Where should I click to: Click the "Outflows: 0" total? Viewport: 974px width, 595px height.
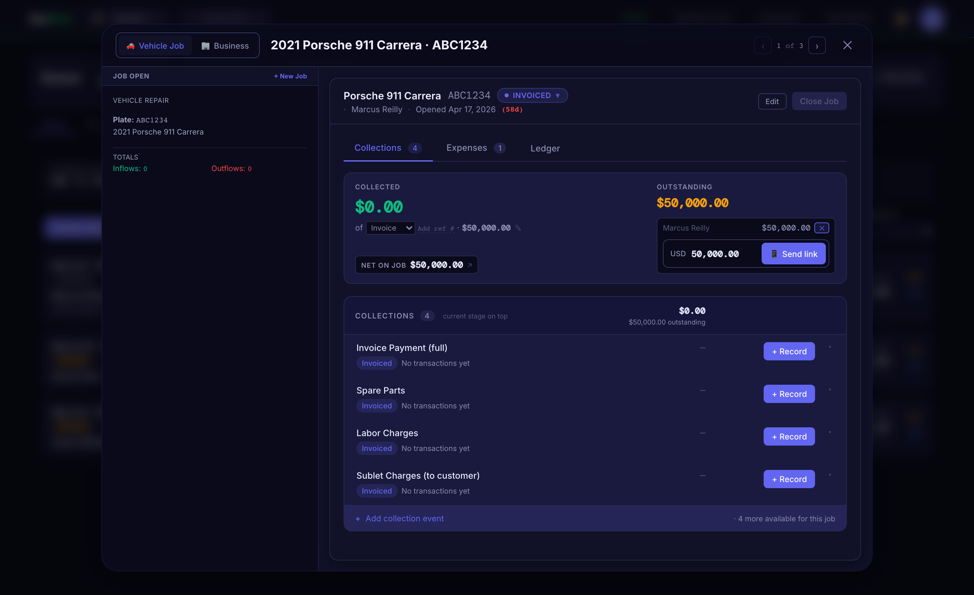click(x=231, y=168)
